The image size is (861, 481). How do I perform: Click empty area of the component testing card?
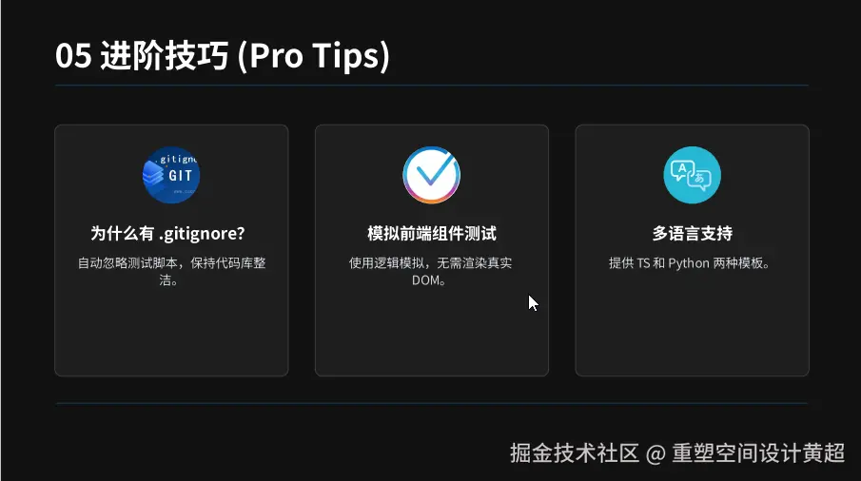tap(432, 335)
